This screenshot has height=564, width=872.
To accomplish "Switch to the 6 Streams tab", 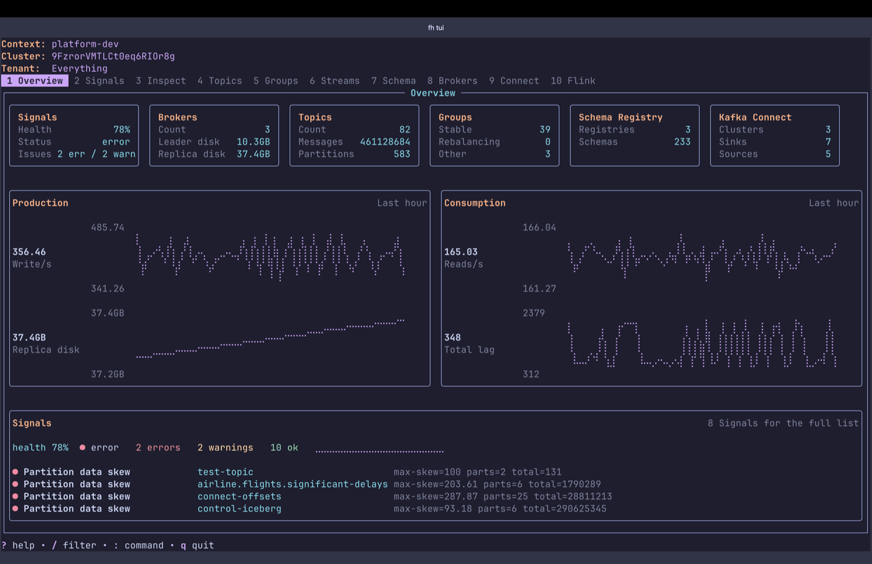I will [335, 81].
